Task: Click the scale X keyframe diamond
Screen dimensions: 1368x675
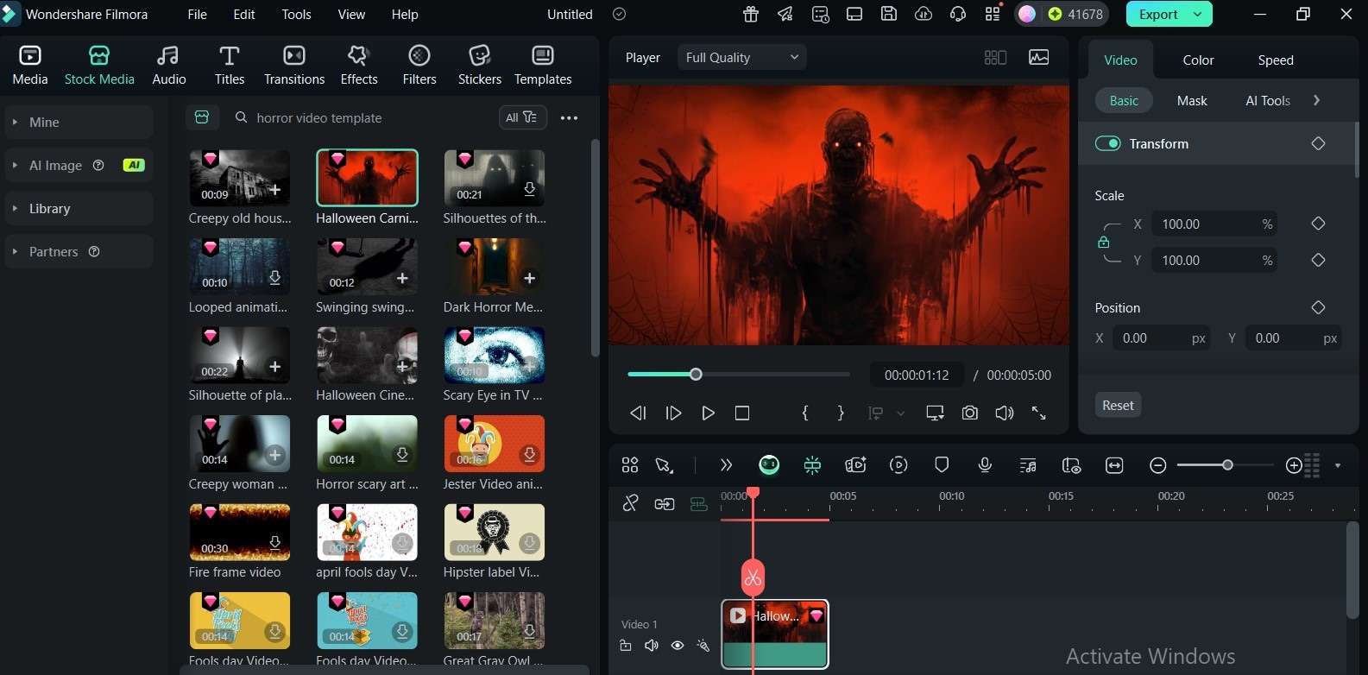Action: coord(1318,224)
